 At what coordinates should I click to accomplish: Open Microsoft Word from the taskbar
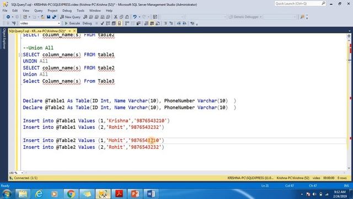(x=151, y=194)
